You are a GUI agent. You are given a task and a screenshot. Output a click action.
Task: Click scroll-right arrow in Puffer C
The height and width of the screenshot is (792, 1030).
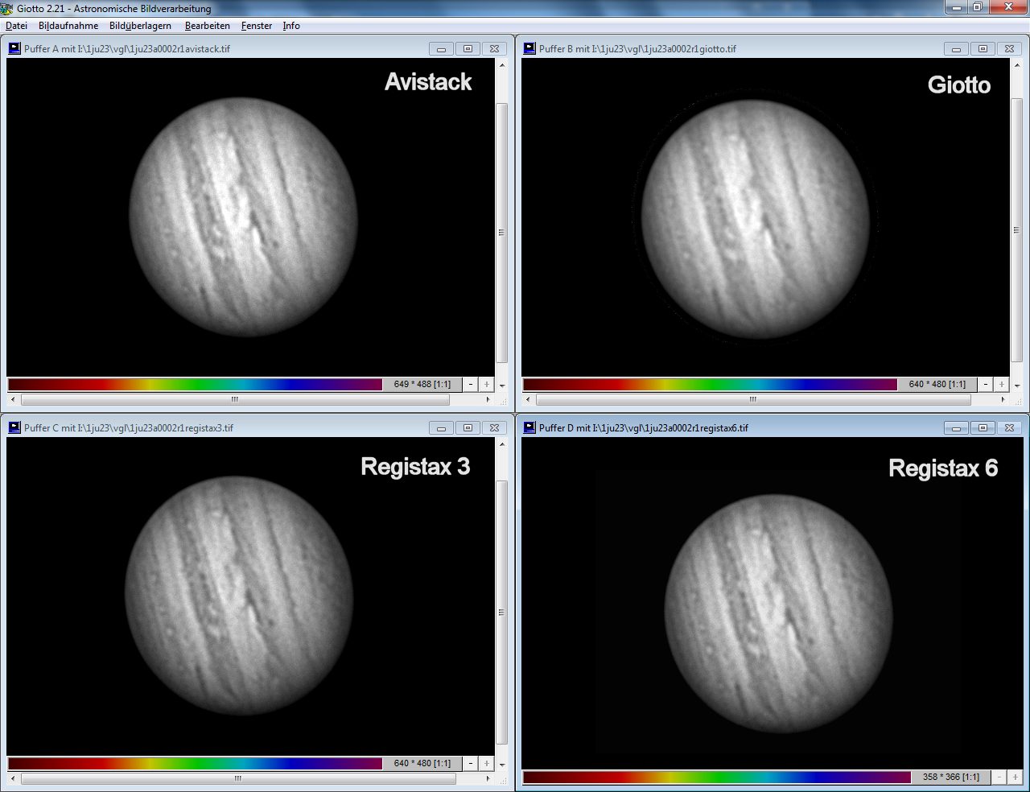(488, 778)
